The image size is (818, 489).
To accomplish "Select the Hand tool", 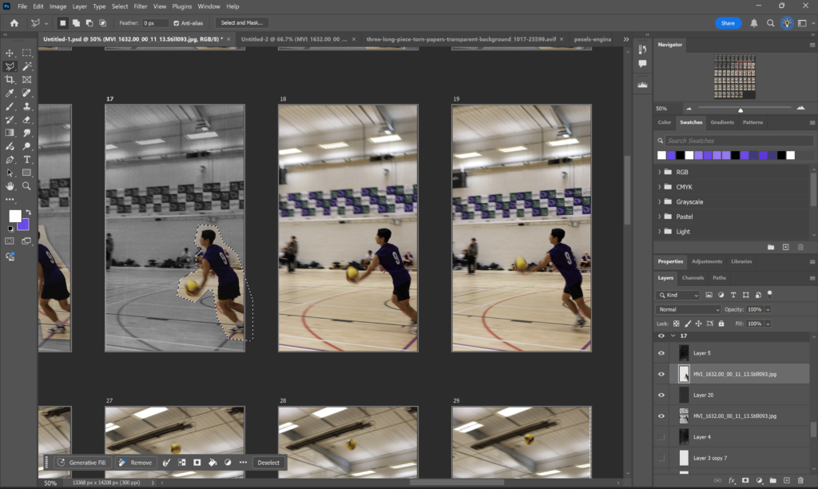I will tap(10, 185).
